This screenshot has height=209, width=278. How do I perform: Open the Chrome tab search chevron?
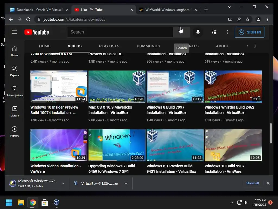[229, 7]
